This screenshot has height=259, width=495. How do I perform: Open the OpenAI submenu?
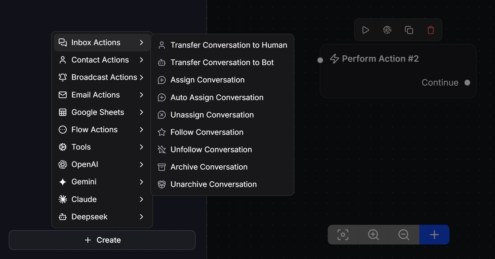coord(102,164)
